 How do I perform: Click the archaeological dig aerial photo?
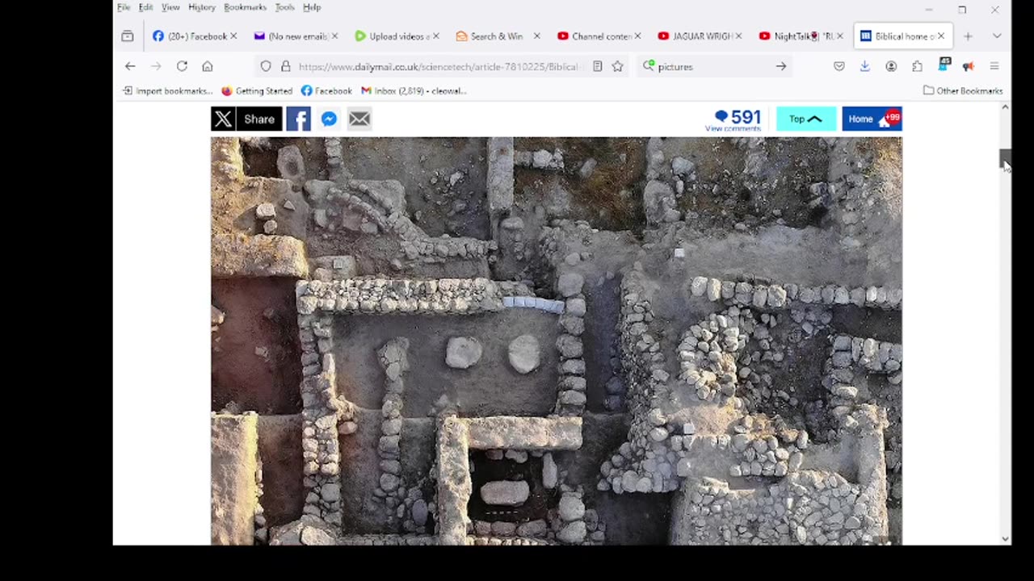[557, 341]
